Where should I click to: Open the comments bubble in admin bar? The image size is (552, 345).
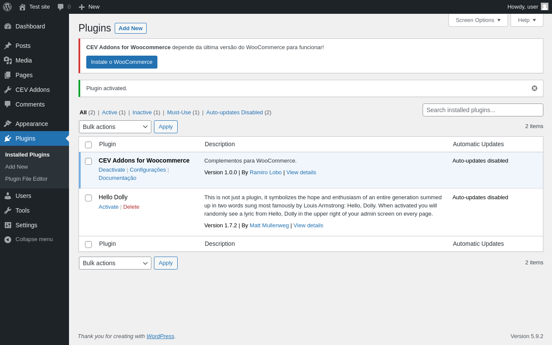(61, 7)
